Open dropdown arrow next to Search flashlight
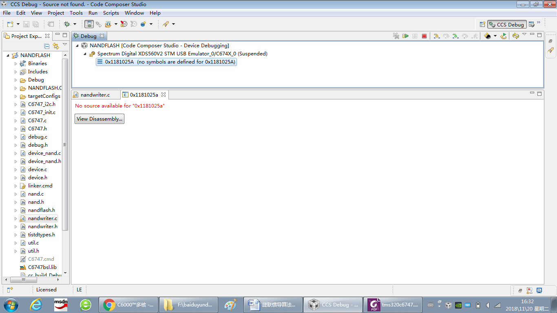 173,24
